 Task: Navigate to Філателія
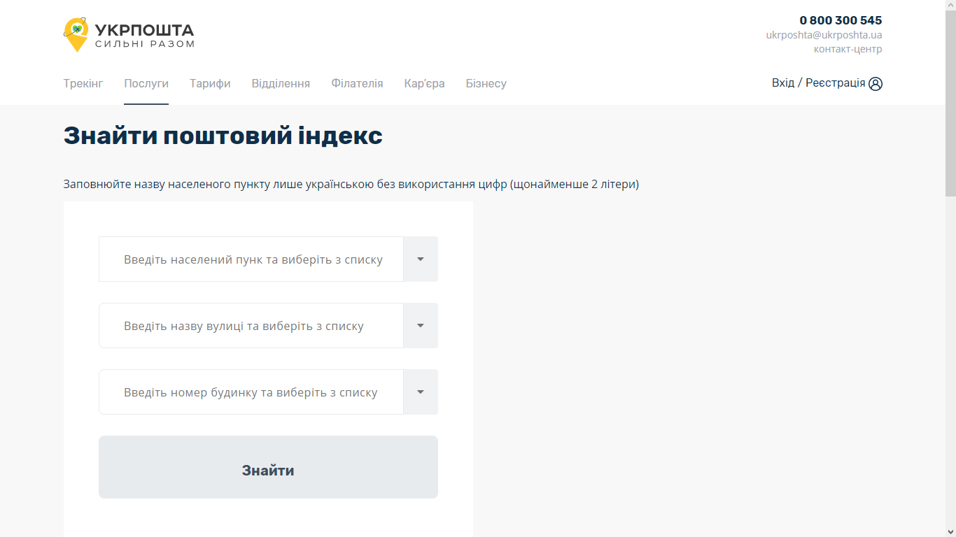(357, 83)
